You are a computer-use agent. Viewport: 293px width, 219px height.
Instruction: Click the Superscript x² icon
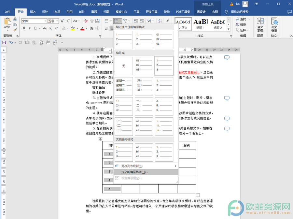click(x=56, y=28)
